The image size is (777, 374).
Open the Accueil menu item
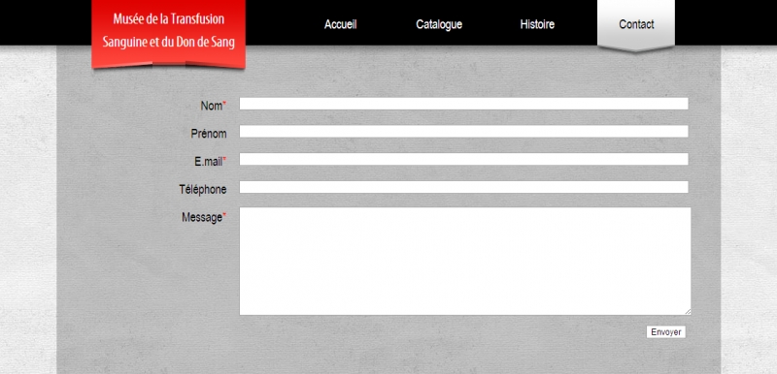341,24
